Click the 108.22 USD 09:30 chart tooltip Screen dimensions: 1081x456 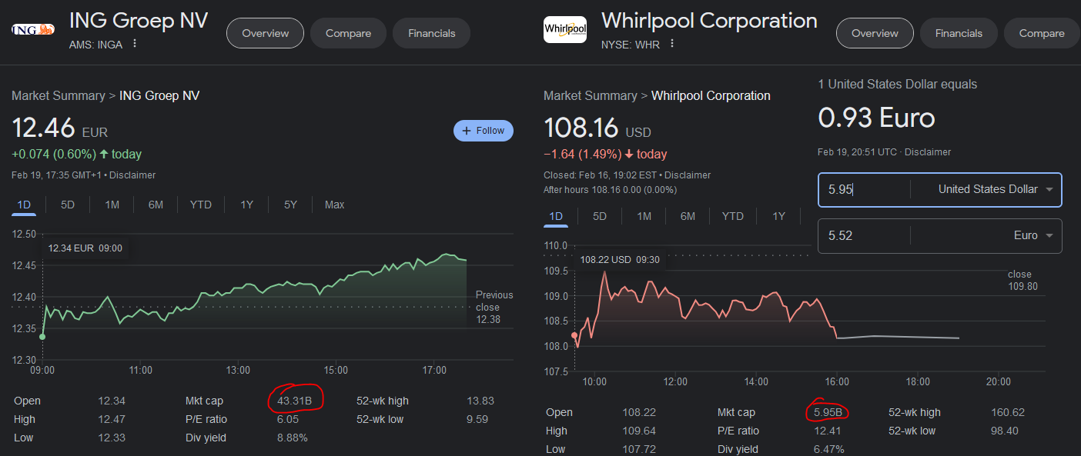620,260
